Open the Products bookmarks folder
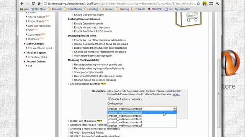Image resolution: width=245 pixels, height=137 pixels. click(138, 9)
